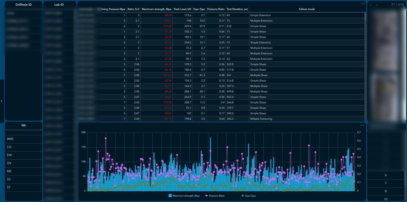407x202 pixels.
Task: Select value 6 in the lower-right list
Action: click(386, 175)
